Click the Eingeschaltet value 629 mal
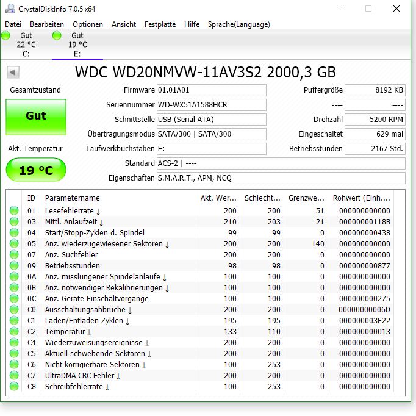This screenshot has height=416, width=416. [x=375, y=134]
